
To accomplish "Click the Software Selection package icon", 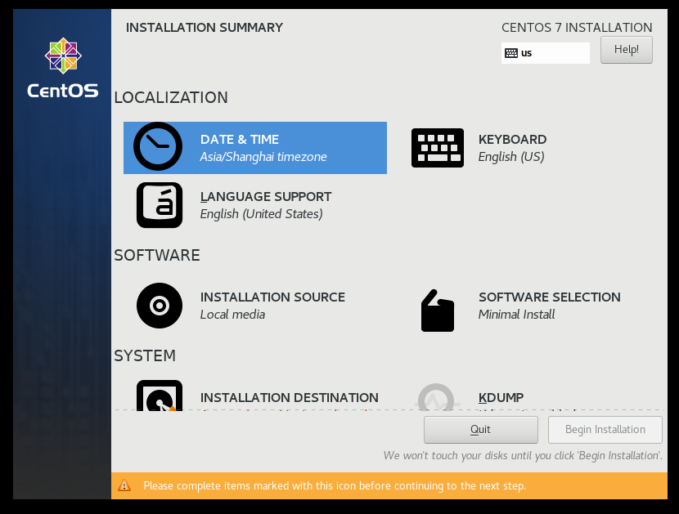I will tap(438, 311).
